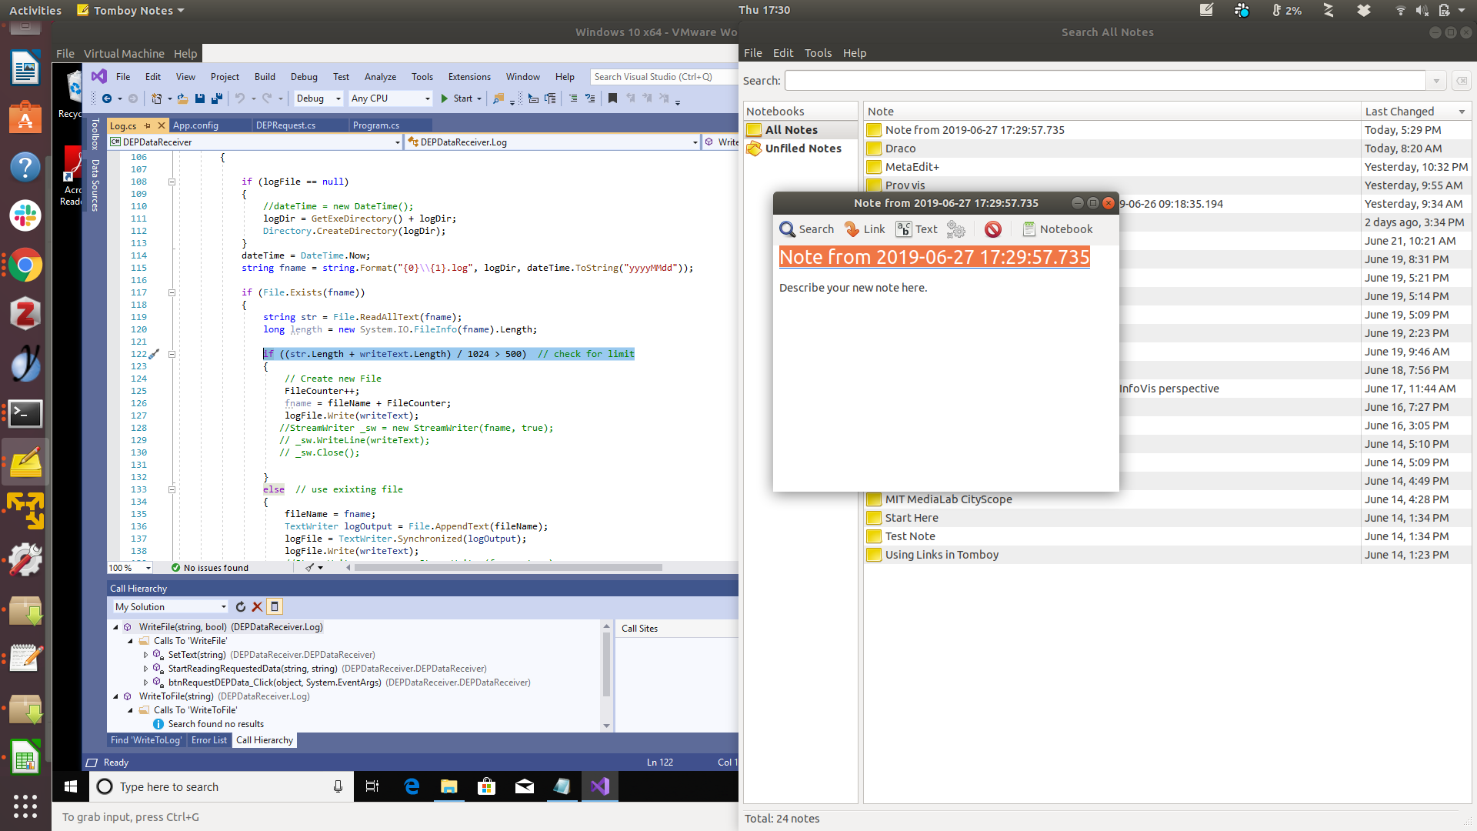The width and height of the screenshot is (1477, 831).
Task: Open the Analyze menu in Visual Studio
Action: point(380,77)
